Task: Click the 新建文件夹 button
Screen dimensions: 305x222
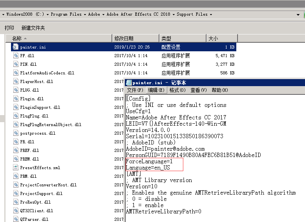Action: point(33,28)
